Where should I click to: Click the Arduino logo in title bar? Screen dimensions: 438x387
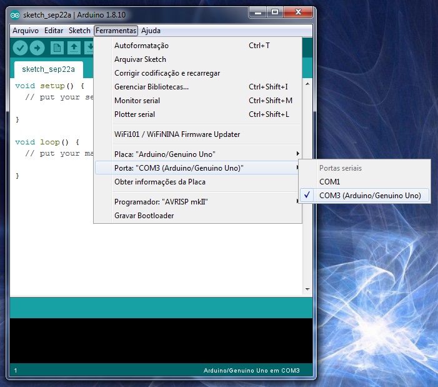(x=15, y=14)
